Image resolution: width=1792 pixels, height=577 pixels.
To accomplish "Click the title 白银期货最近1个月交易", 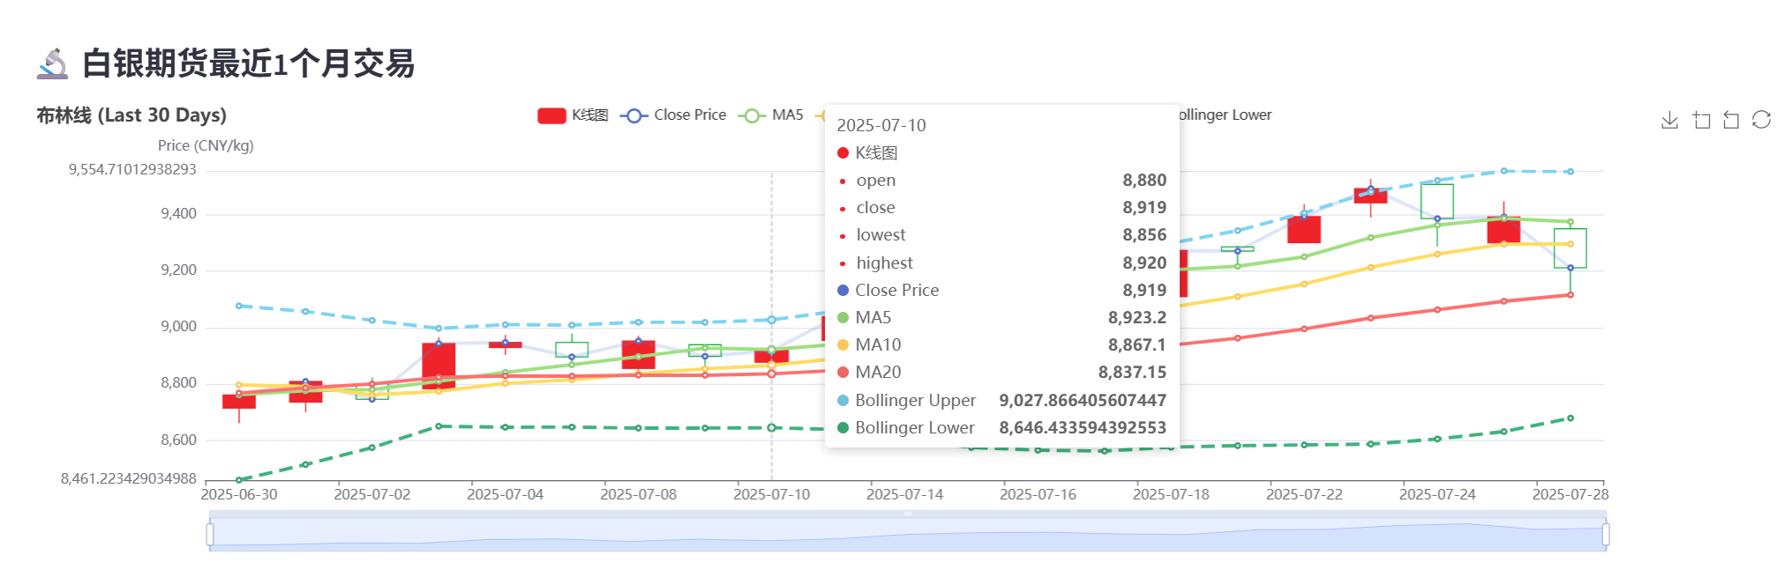I will (x=248, y=63).
